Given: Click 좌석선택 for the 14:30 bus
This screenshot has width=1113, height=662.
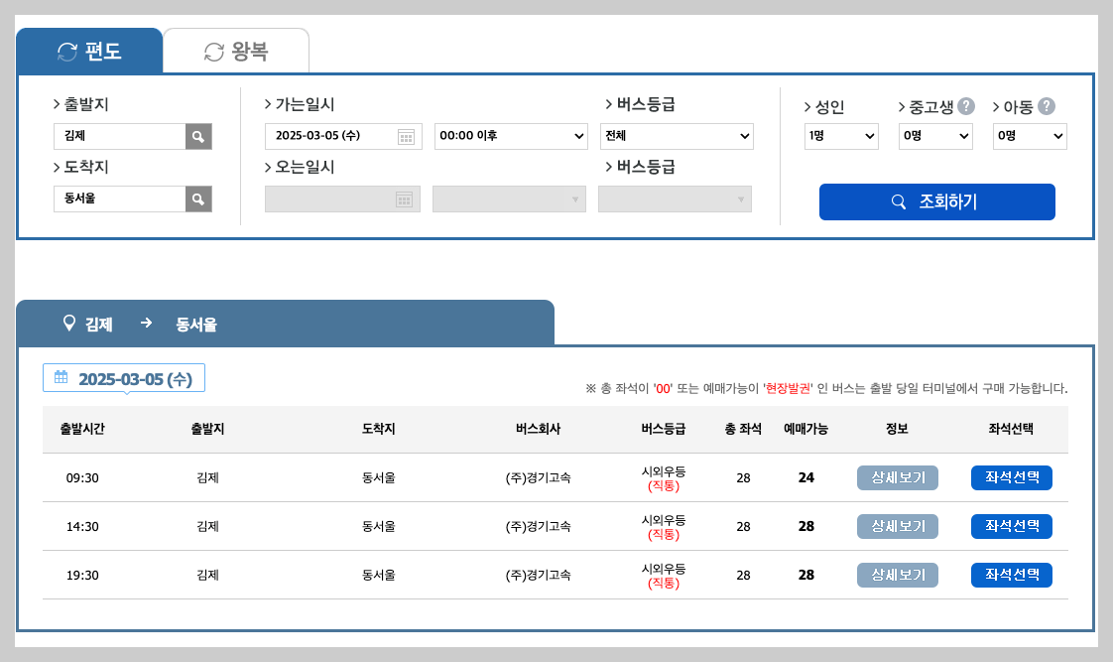Looking at the screenshot, I should [x=1011, y=526].
